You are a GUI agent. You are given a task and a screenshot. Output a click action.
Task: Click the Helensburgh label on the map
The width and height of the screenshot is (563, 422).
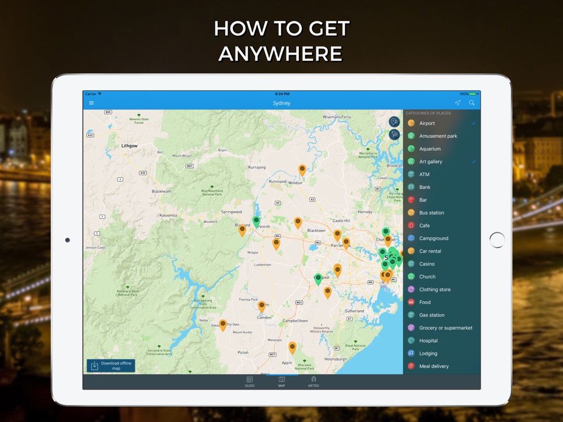[336, 359]
